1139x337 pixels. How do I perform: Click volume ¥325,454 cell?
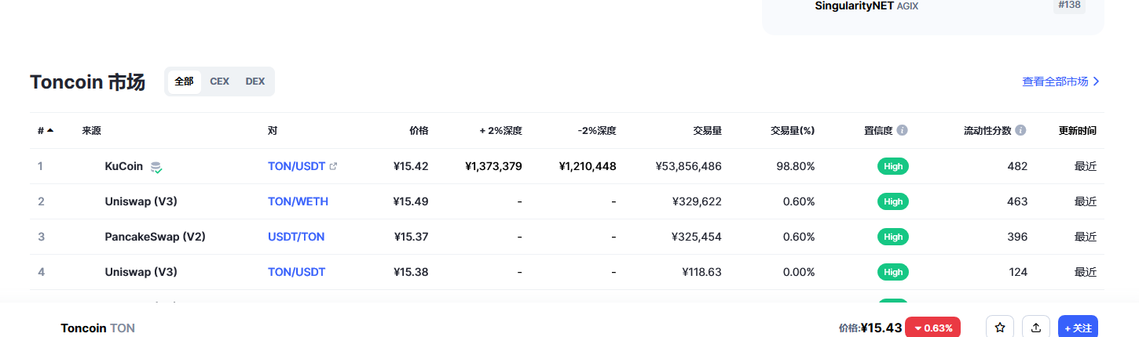(697, 237)
